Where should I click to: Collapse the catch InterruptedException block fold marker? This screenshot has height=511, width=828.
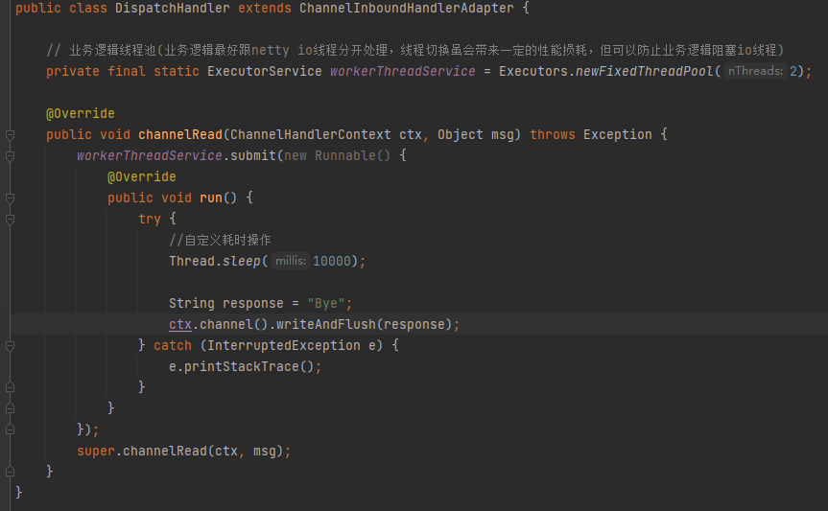[10, 346]
